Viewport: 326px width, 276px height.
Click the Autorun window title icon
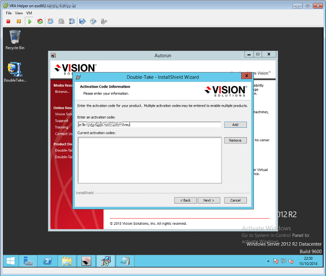[x=53, y=55]
